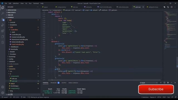Open the Explorer view in activity bar
The image size is (178, 100).
pyautogui.click(x=3, y=7)
